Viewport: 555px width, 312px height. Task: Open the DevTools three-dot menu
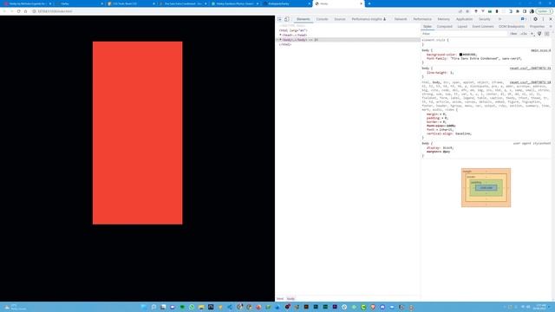544,19
